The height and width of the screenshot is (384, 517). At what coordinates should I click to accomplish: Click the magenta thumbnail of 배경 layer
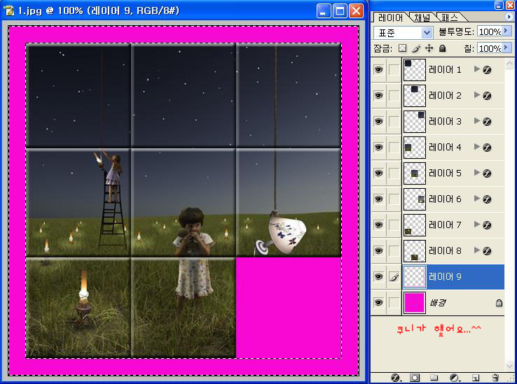coord(415,303)
